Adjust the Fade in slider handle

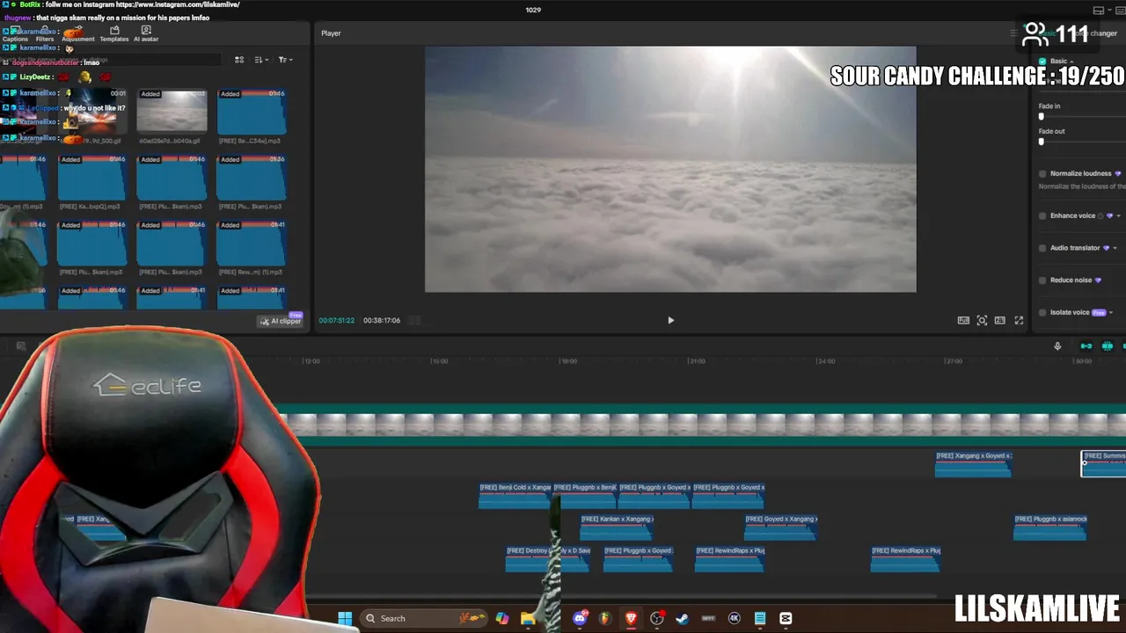click(x=1042, y=116)
